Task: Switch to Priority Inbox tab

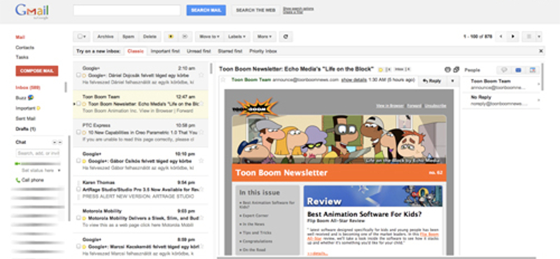Action: click(x=263, y=51)
